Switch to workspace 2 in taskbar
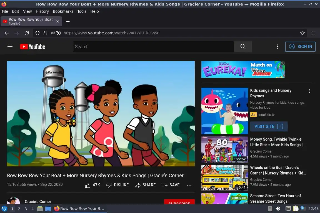Image resolution: width=320 pixels, height=213 pixels. click(x=19, y=209)
